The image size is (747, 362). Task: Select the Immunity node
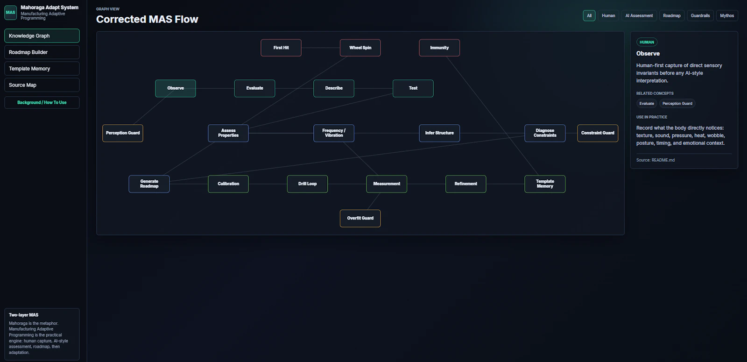tap(439, 48)
